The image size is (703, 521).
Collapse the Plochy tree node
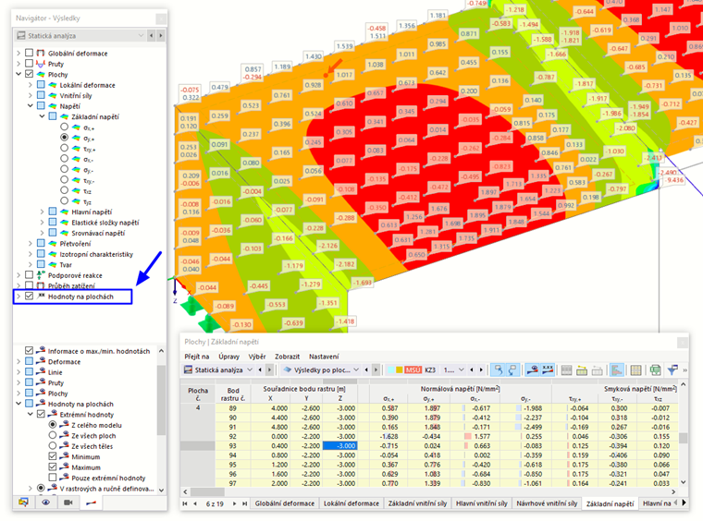point(18,74)
